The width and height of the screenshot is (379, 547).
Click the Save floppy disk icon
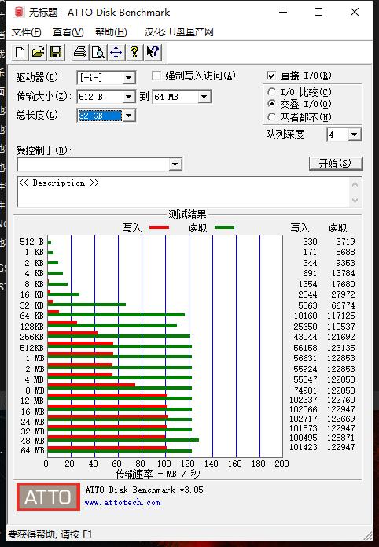(x=56, y=53)
